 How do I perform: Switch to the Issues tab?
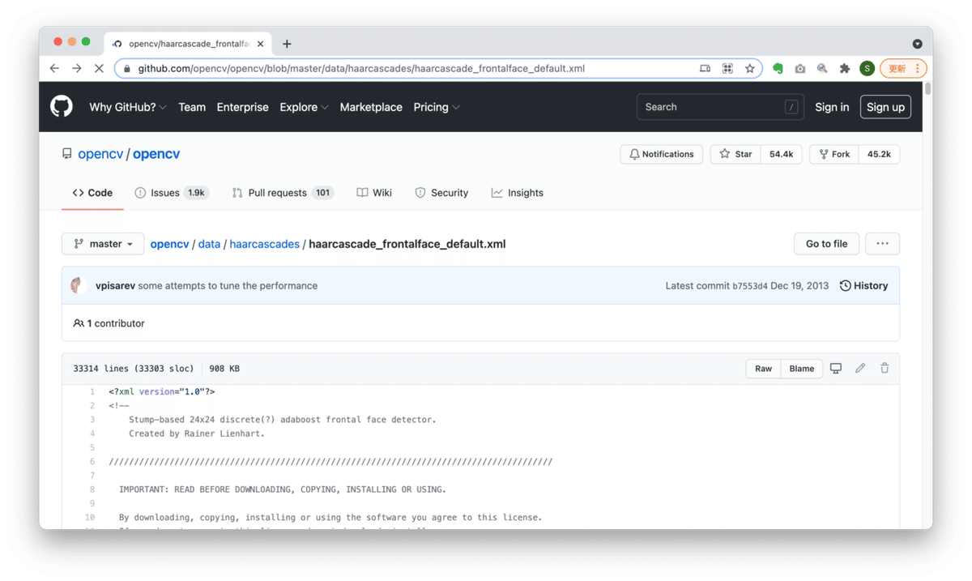tap(171, 193)
